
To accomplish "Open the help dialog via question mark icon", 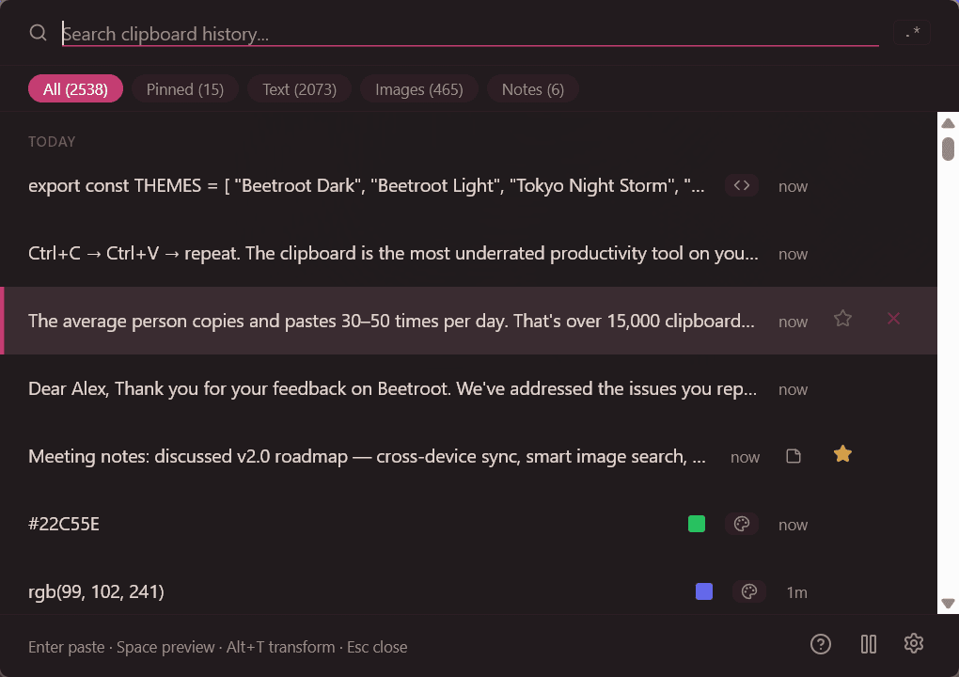I will [x=820, y=644].
